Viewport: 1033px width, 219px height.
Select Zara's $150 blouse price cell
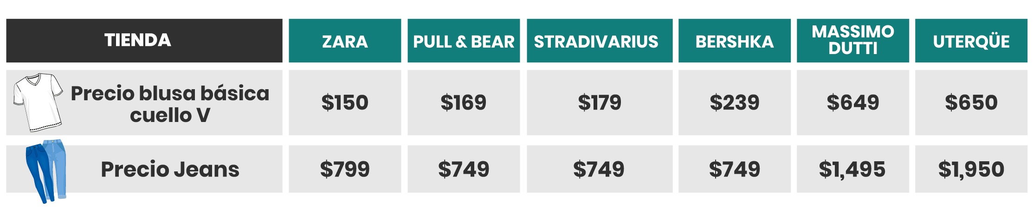pos(345,103)
